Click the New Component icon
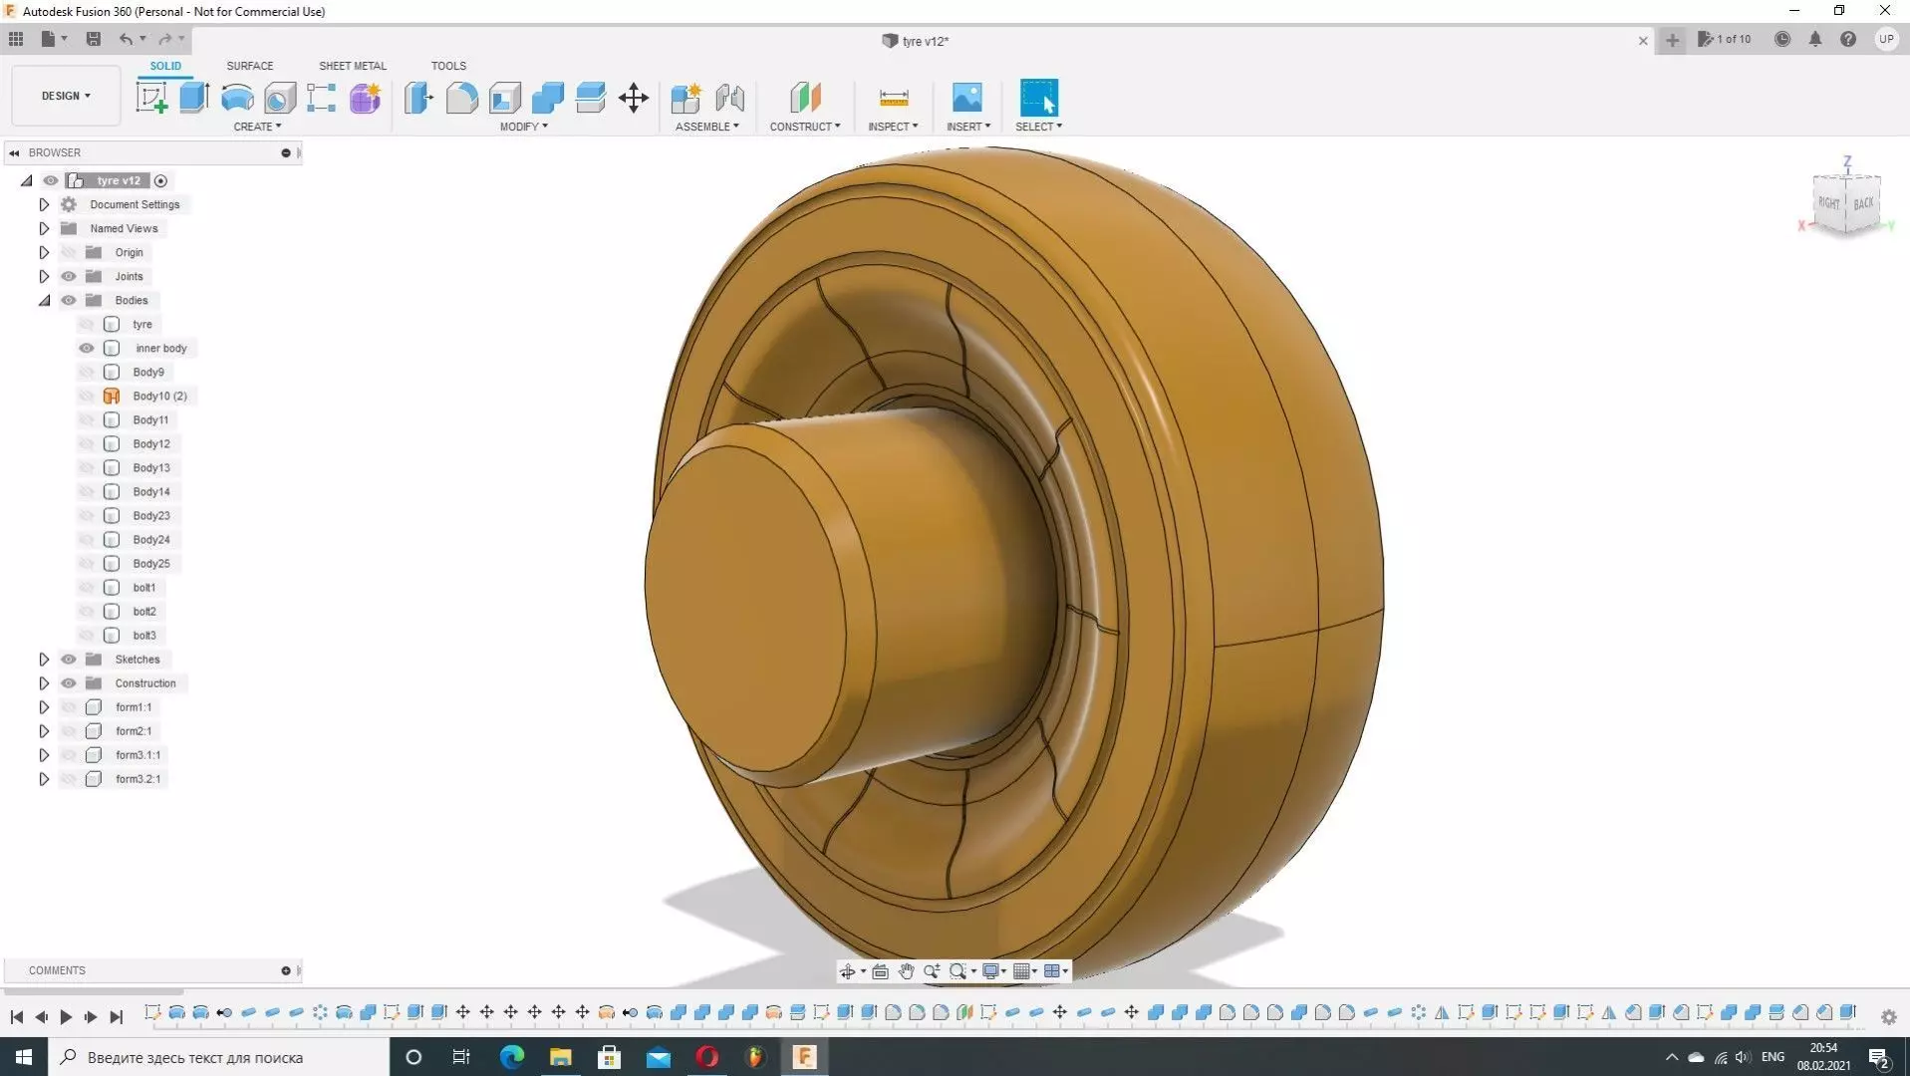 (x=685, y=98)
